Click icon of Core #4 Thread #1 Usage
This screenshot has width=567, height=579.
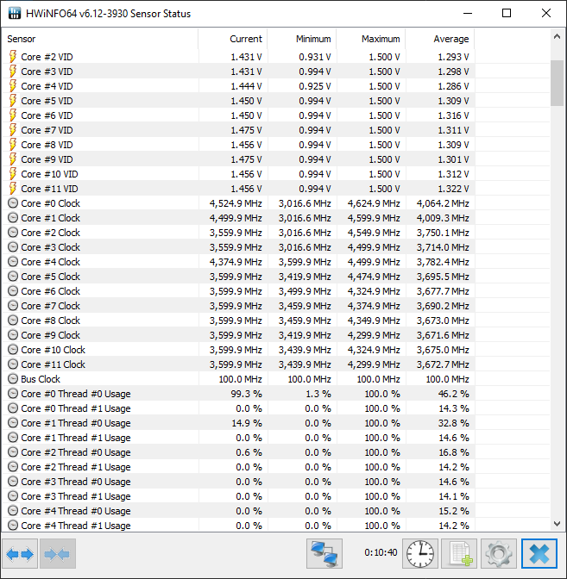[13, 526]
